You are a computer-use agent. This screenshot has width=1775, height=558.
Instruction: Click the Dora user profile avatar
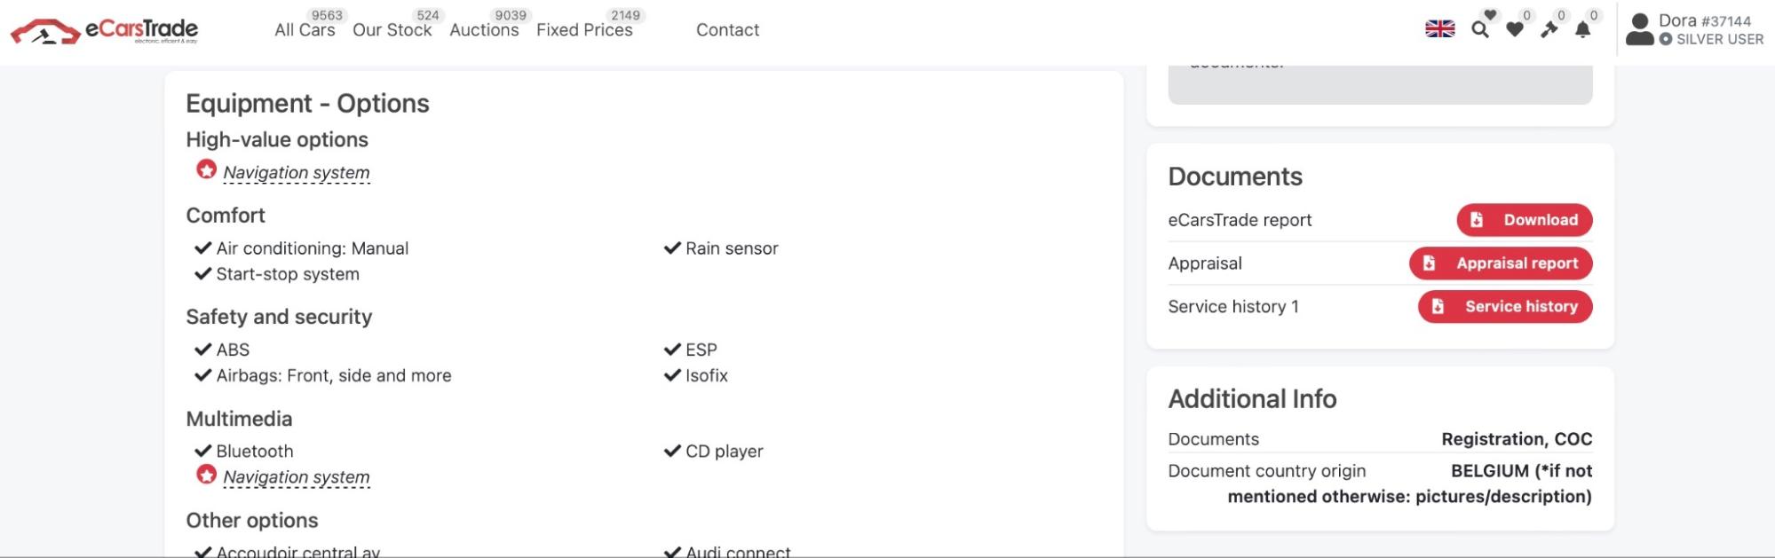click(1640, 29)
